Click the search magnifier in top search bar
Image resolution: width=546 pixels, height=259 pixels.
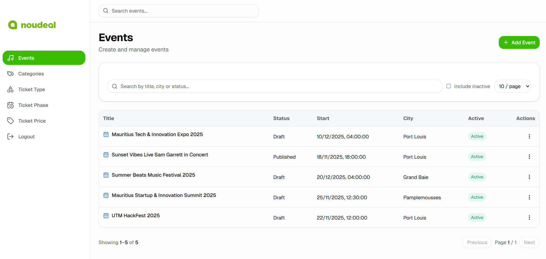[x=106, y=11]
